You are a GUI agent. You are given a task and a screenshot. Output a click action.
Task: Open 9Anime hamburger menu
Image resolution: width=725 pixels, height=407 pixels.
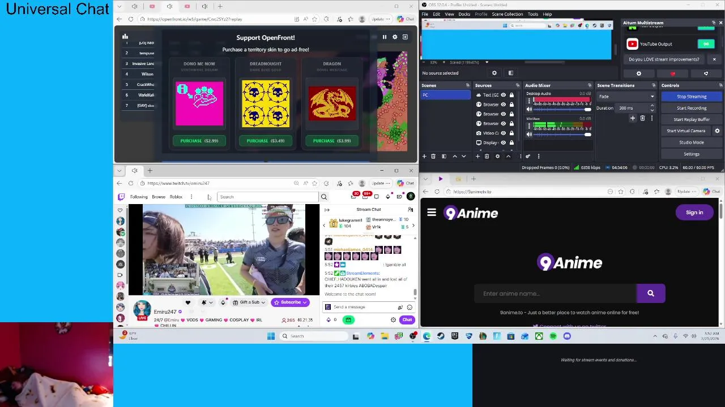pyautogui.click(x=432, y=213)
